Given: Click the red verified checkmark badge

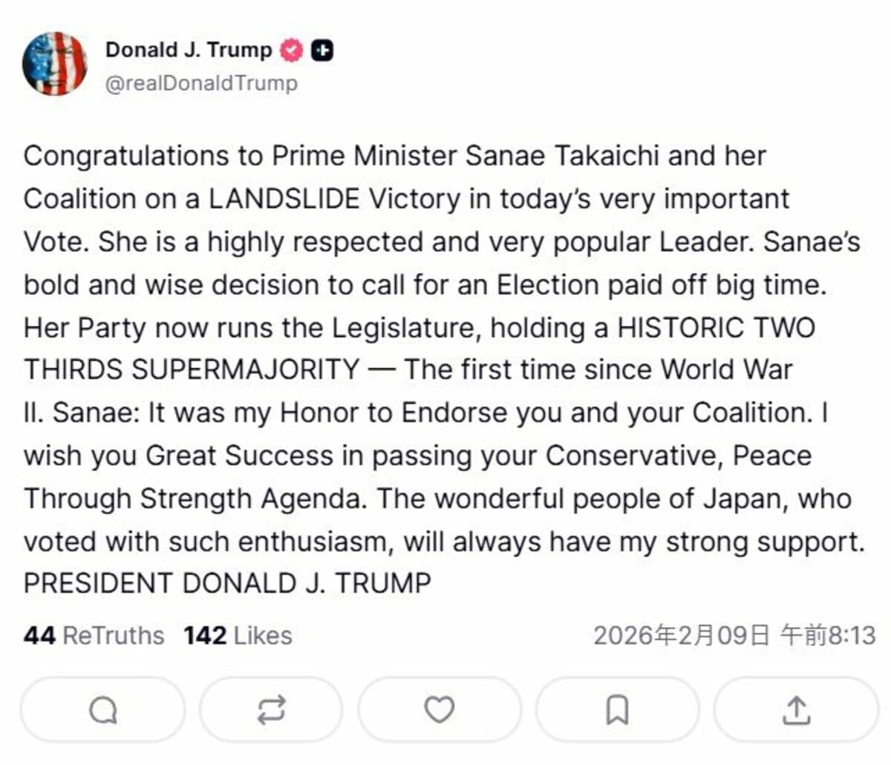Looking at the screenshot, I should 290,50.
